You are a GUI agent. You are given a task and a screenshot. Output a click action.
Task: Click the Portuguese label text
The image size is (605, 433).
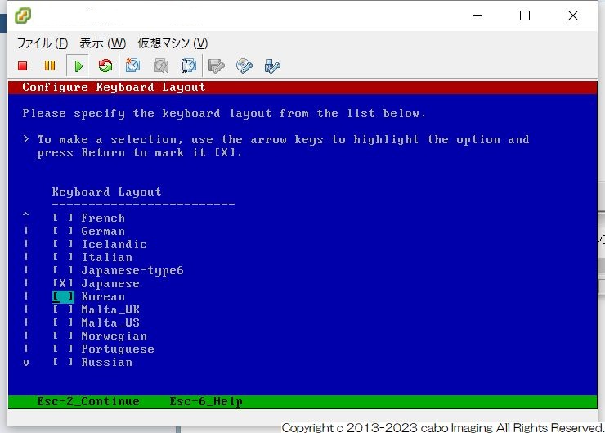point(118,350)
